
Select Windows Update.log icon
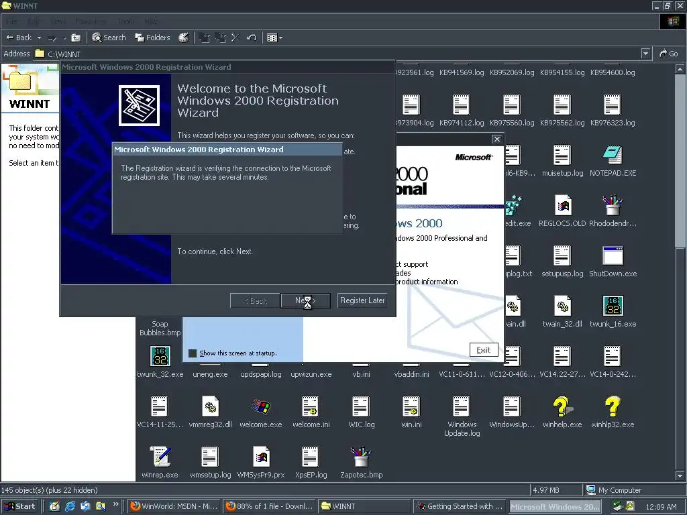pos(462,407)
